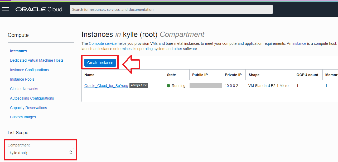The width and height of the screenshot is (338, 162).
Task: Click the Running state green indicator
Action: pos(168,86)
